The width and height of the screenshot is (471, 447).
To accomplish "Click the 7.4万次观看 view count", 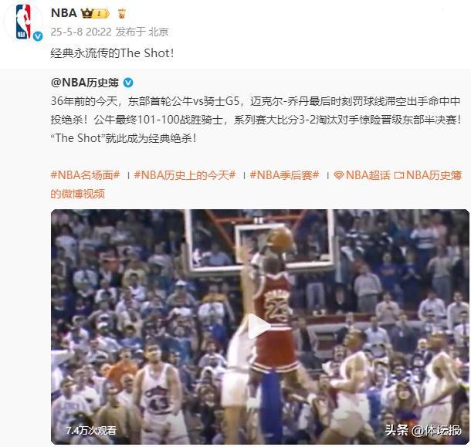I will [x=91, y=431].
